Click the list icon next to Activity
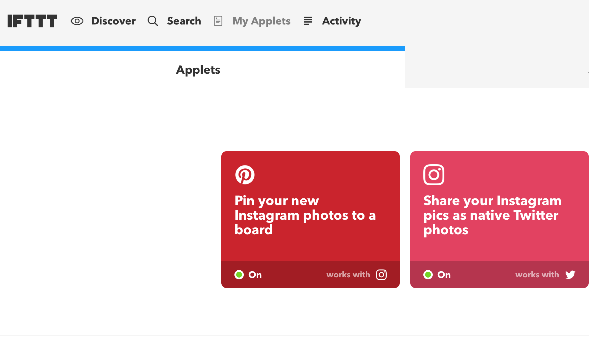Viewport: 589px width, 349px height. [x=308, y=21]
